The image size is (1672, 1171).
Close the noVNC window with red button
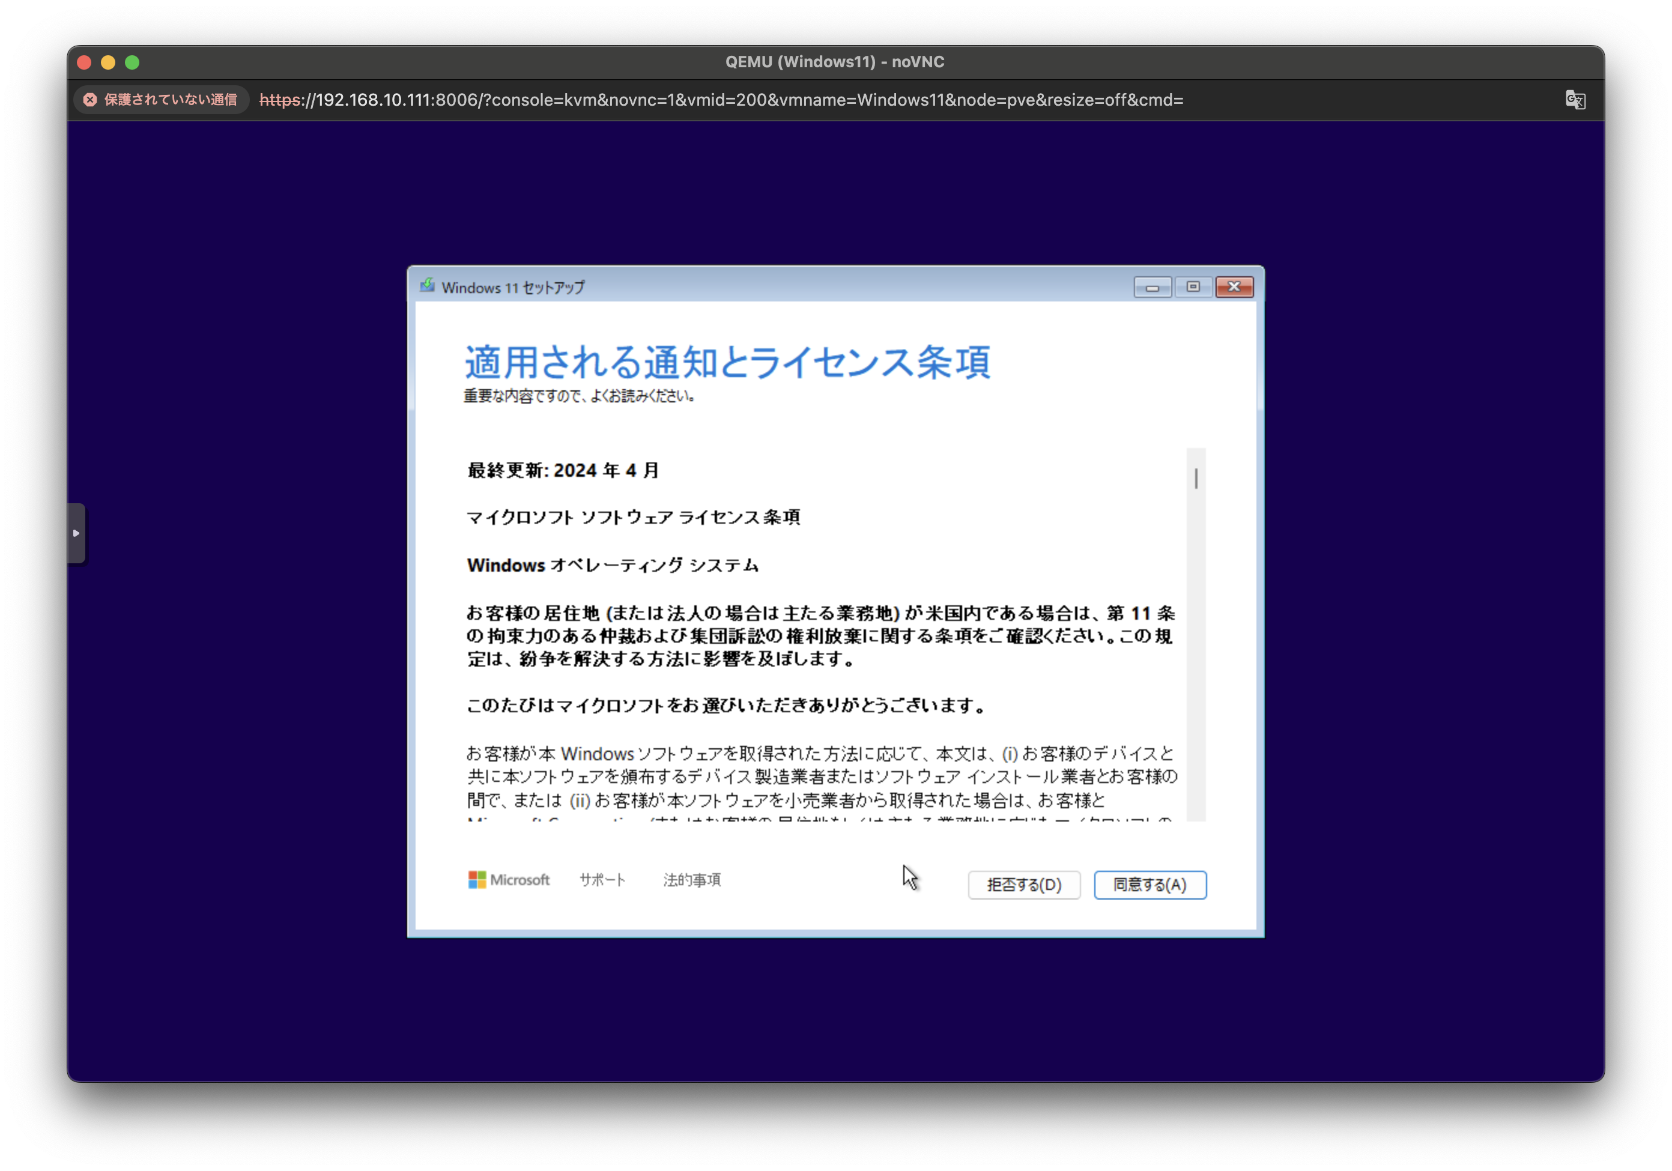tap(83, 62)
